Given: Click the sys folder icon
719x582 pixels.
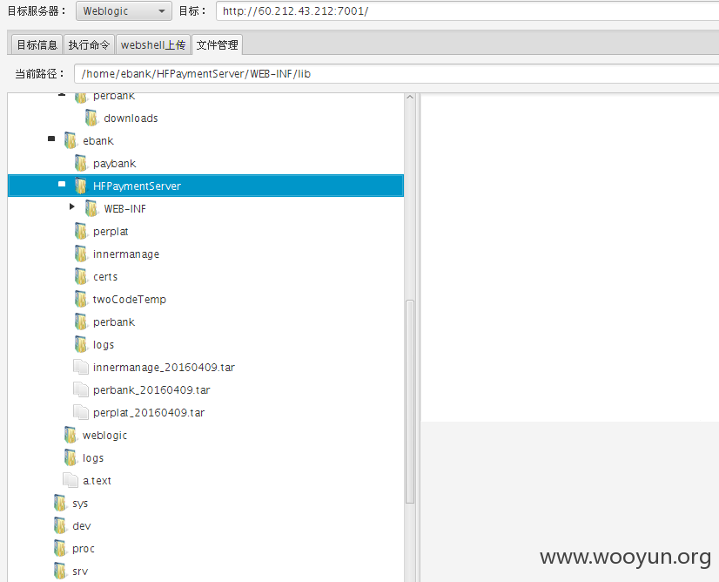Looking at the screenshot, I should click(59, 503).
